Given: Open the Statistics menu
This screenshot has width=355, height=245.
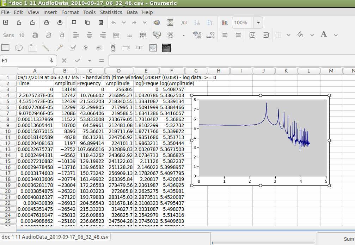Looking at the screenshot, I should tap(111, 12).
